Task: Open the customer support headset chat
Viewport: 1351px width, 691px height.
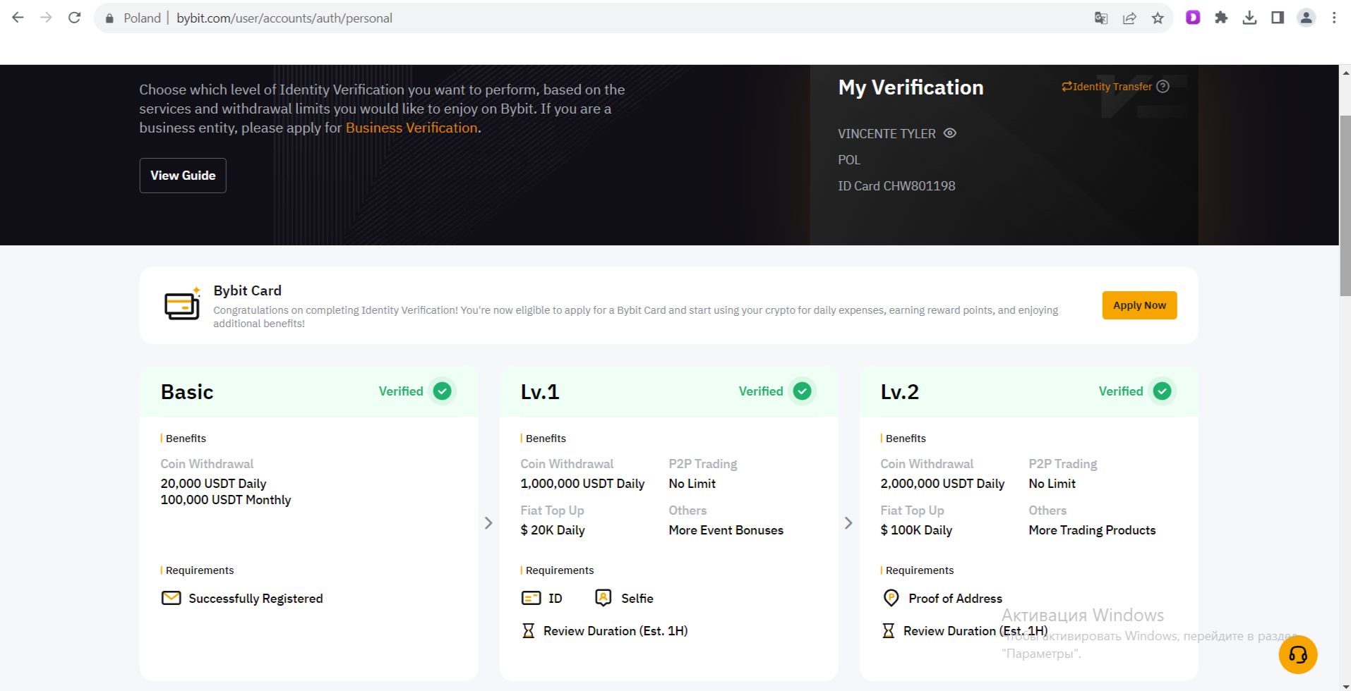Action: [1297, 654]
